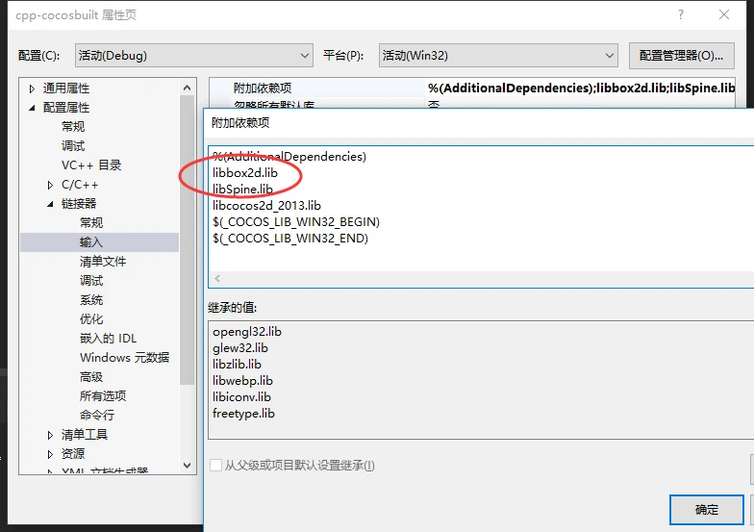Click the horizontal scrollbar left arrow in editor

pos(216,278)
